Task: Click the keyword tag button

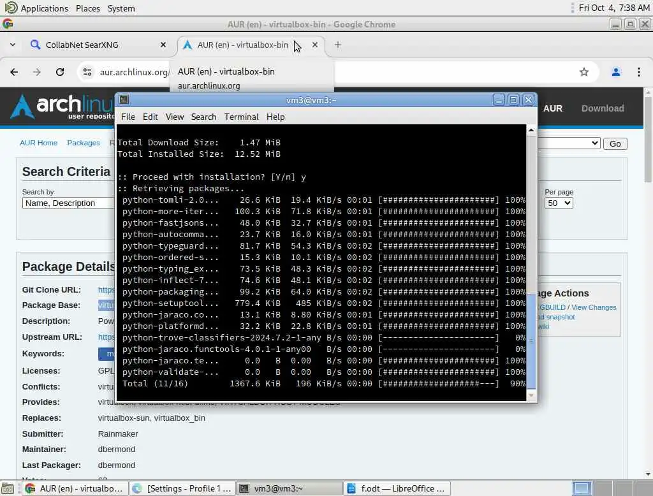Action: tap(106, 354)
